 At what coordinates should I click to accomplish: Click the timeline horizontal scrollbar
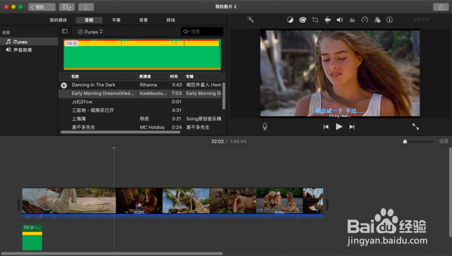[x=112, y=254]
